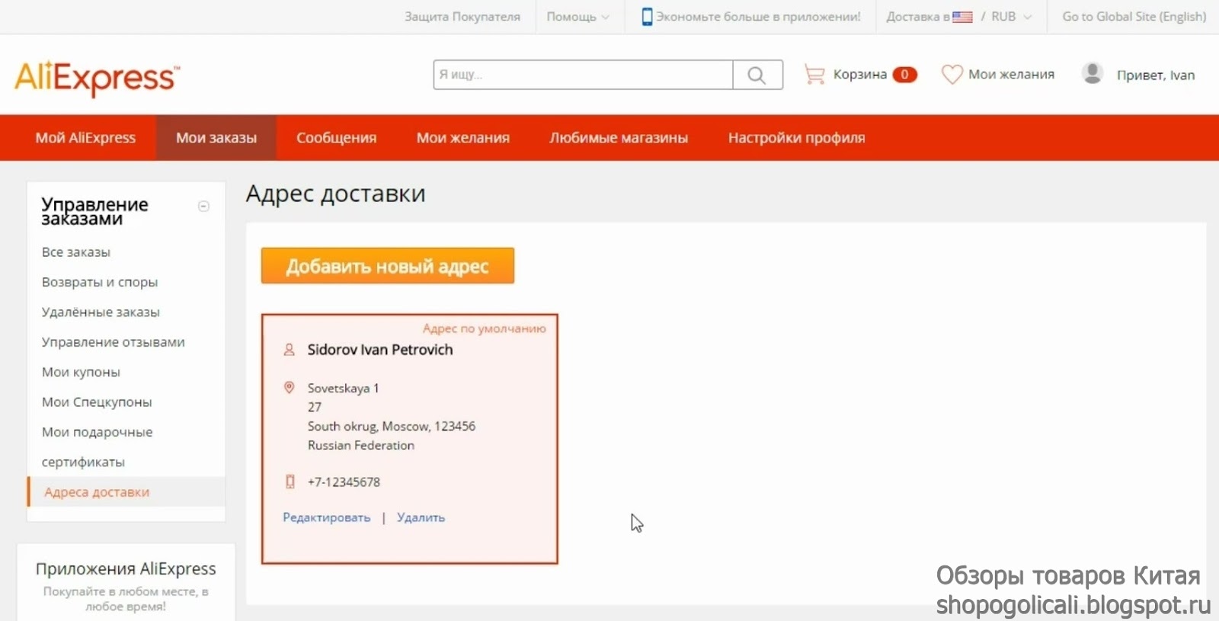Click the Приложения AliExpress heading
The image size is (1219, 621).
pos(126,569)
